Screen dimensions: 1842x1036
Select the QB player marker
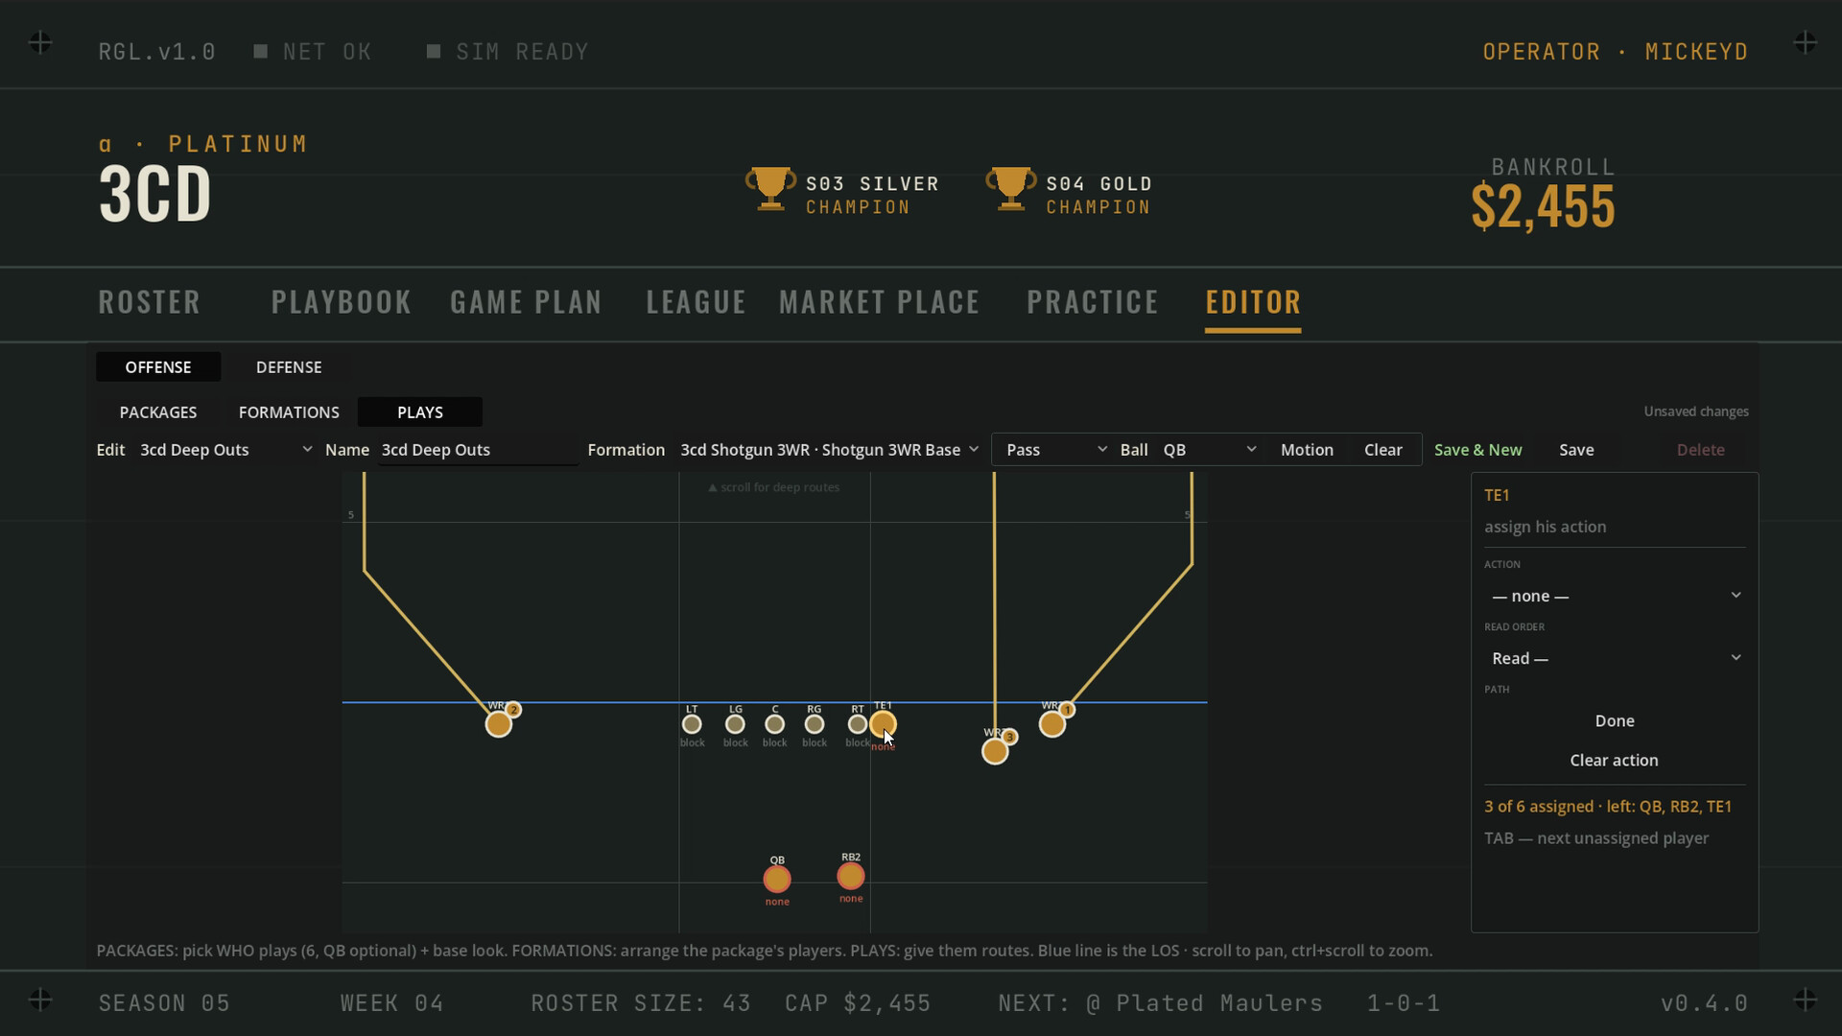coord(777,879)
